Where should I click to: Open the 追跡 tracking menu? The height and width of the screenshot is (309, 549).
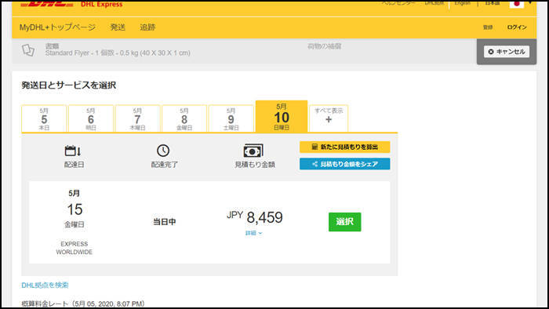coord(147,27)
